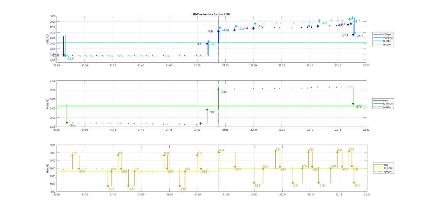Click the '1800' tick on VBD axis
The width and height of the screenshot is (435, 215).
coord(53,16)
